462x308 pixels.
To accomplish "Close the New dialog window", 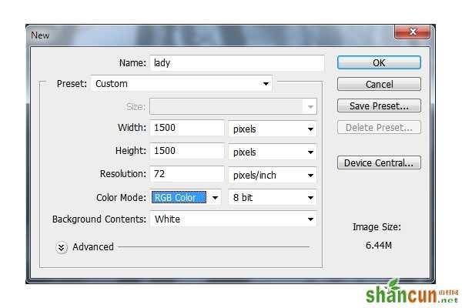I will tap(413, 32).
